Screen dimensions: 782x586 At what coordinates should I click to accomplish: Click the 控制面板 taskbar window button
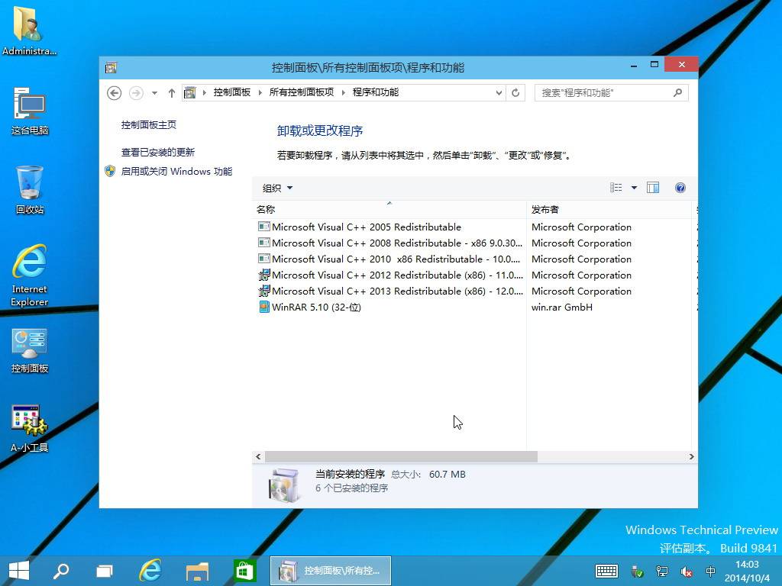coord(331,571)
